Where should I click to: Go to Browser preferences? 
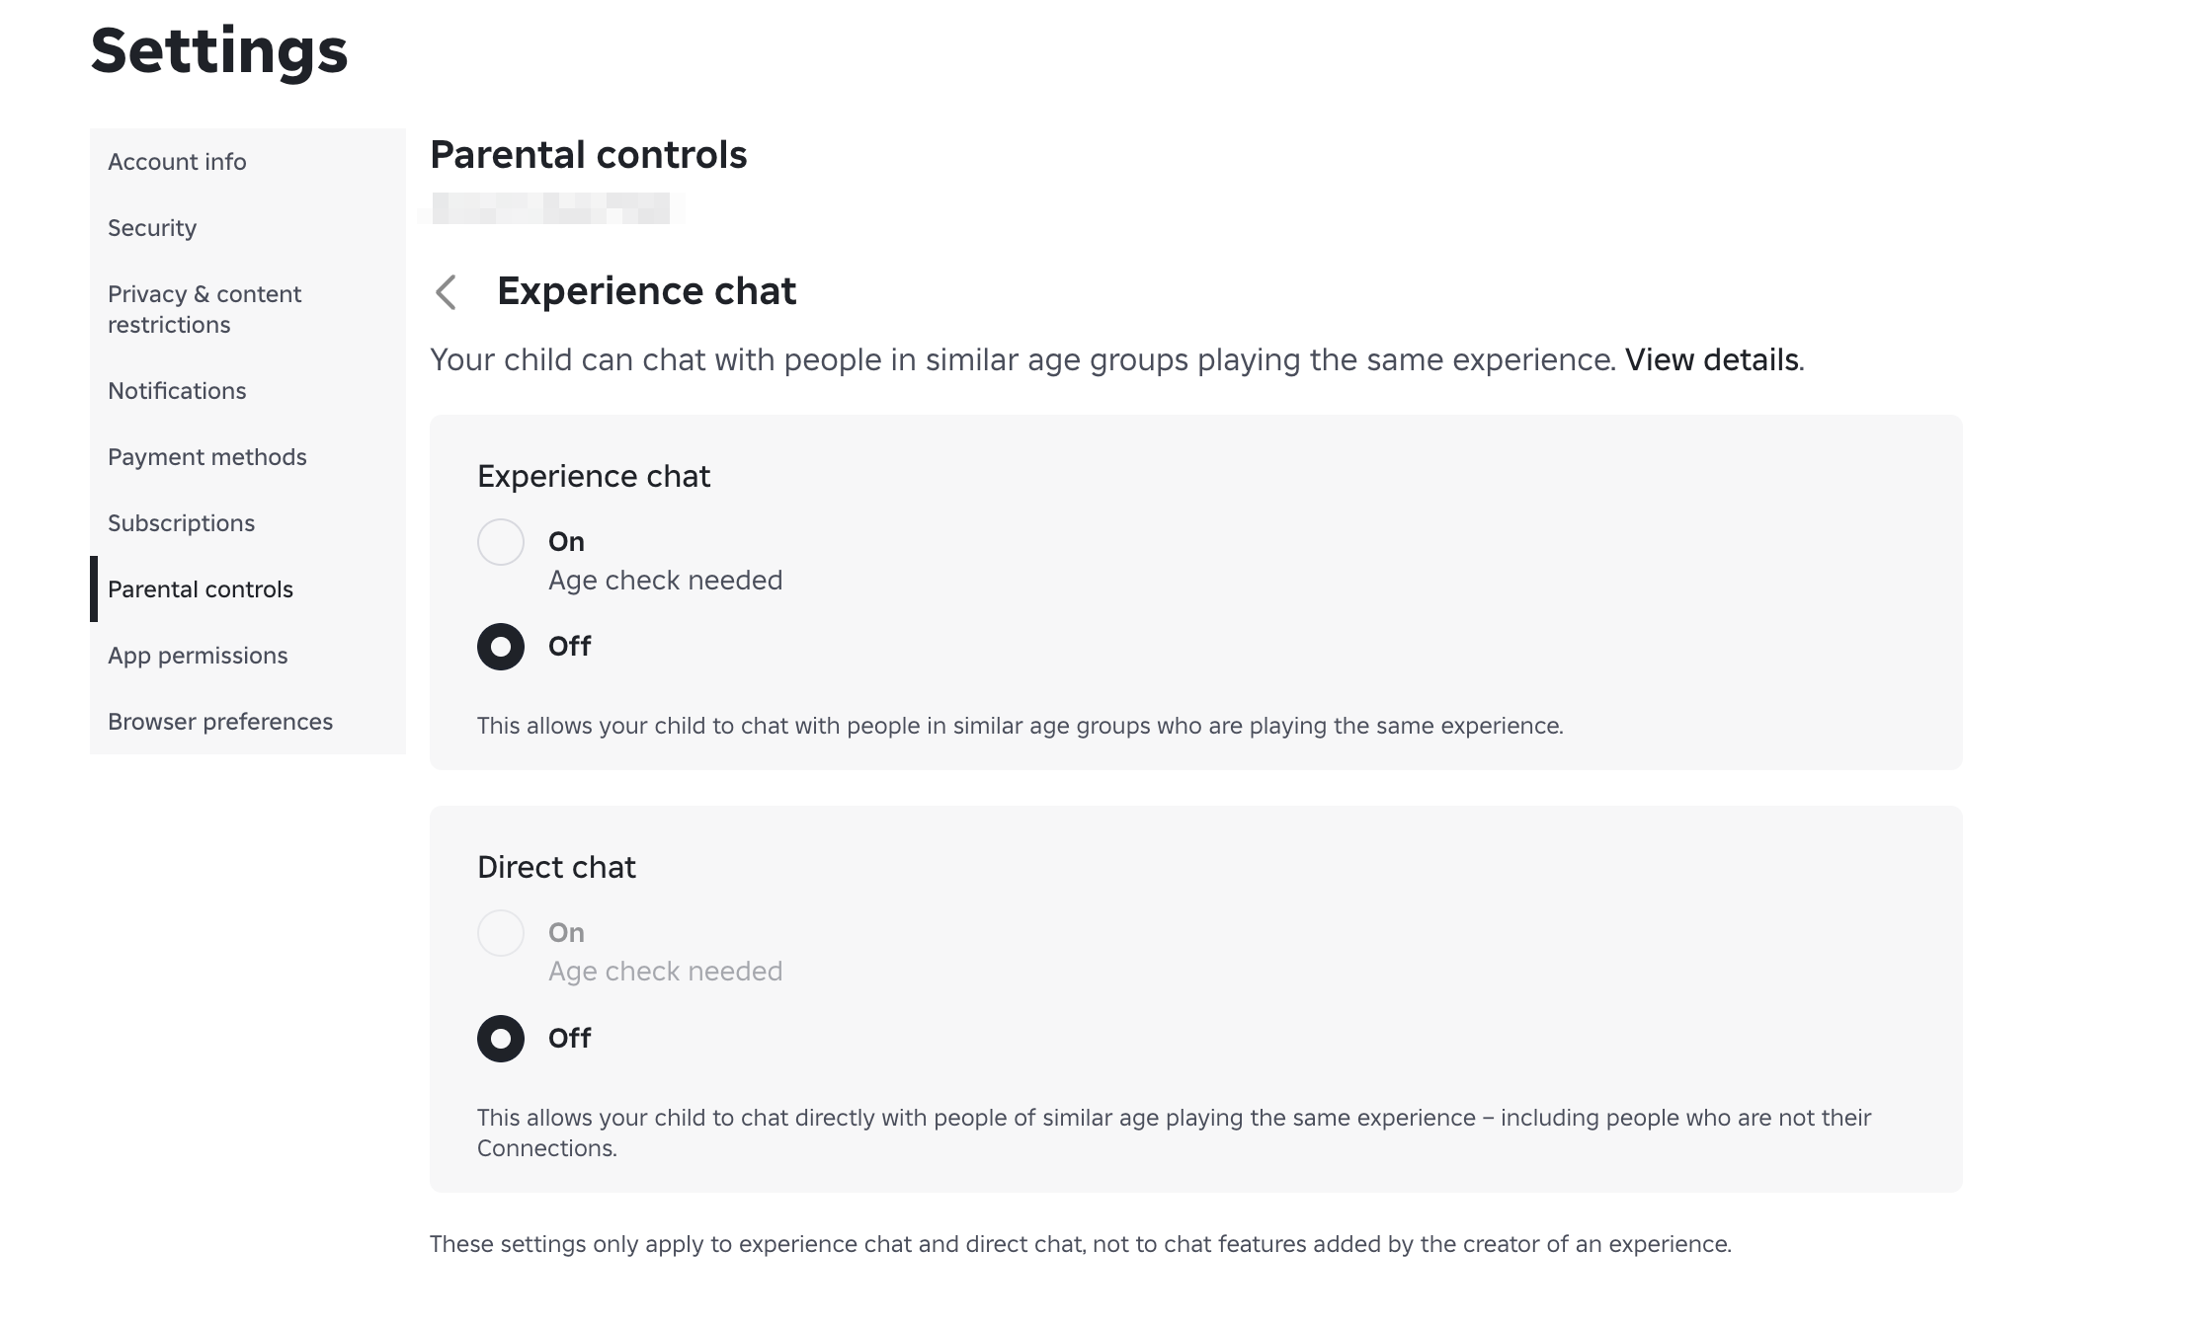click(x=220, y=722)
